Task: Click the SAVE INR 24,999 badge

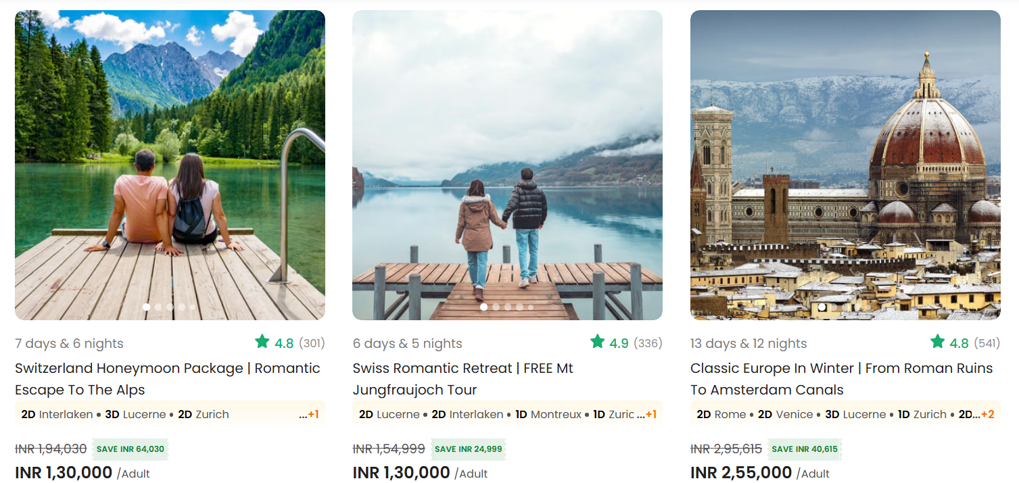Action: (468, 449)
